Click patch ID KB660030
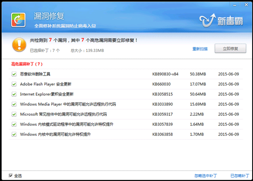253x181 pixels. [x=161, y=84]
